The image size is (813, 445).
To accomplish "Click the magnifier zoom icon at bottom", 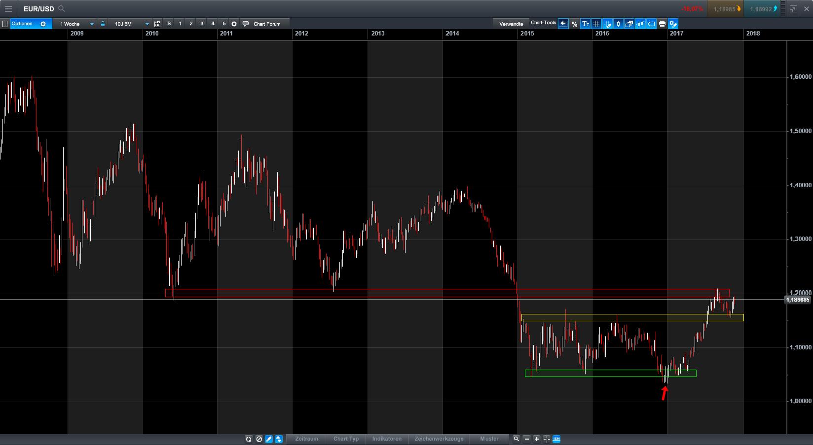I will click(x=516, y=439).
